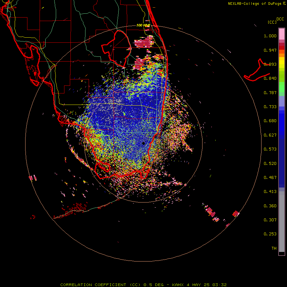
Task: Click the 100 NMI range ring label
Action: pyautogui.click(x=143, y=25)
